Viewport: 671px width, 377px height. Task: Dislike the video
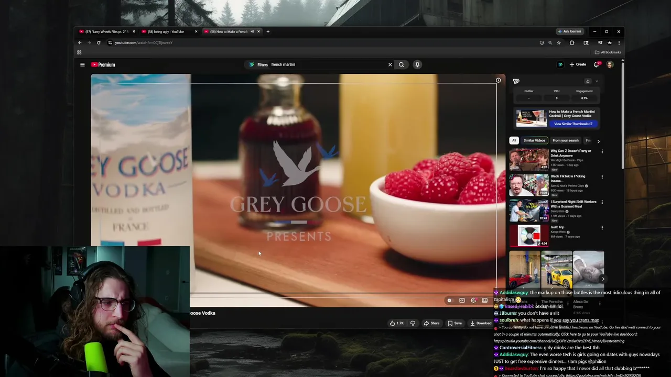tap(413, 323)
